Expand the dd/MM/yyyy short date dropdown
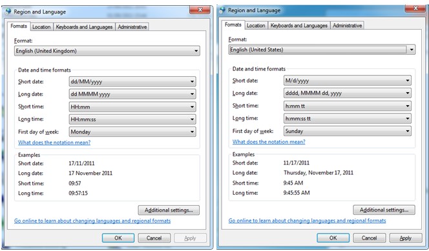This screenshot has width=429, height=251. pos(132,81)
